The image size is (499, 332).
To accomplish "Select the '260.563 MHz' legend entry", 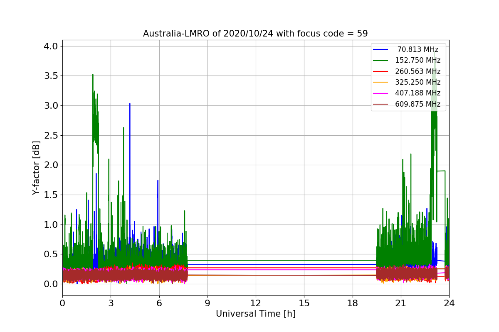I will coord(418,71).
